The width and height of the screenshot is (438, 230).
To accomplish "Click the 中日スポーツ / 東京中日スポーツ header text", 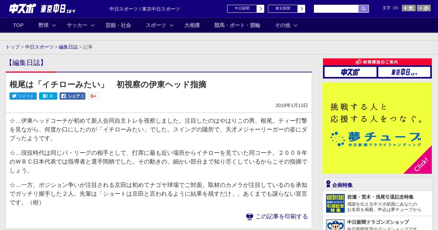I will pos(145,9).
